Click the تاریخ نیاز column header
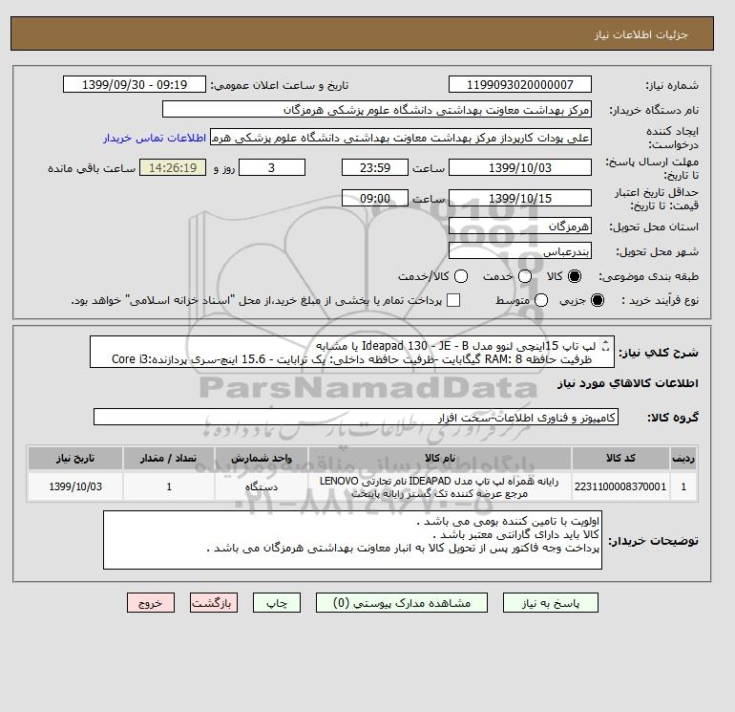The image size is (735, 712). (75, 458)
